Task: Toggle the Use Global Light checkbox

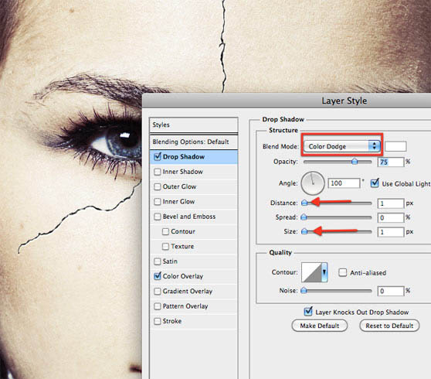Action: (375, 183)
